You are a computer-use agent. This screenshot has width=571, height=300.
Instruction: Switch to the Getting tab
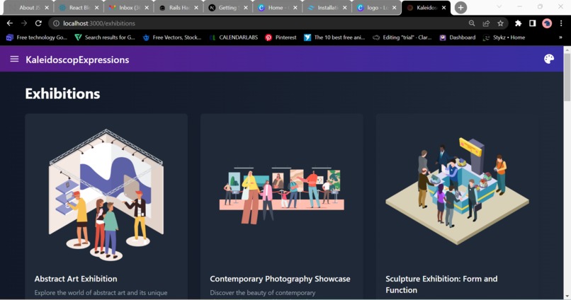click(x=228, y=8)
